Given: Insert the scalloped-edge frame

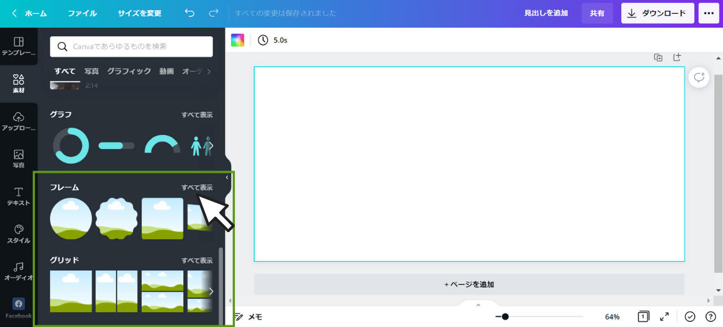Looking at the screenshot, I should click(117, 219).
